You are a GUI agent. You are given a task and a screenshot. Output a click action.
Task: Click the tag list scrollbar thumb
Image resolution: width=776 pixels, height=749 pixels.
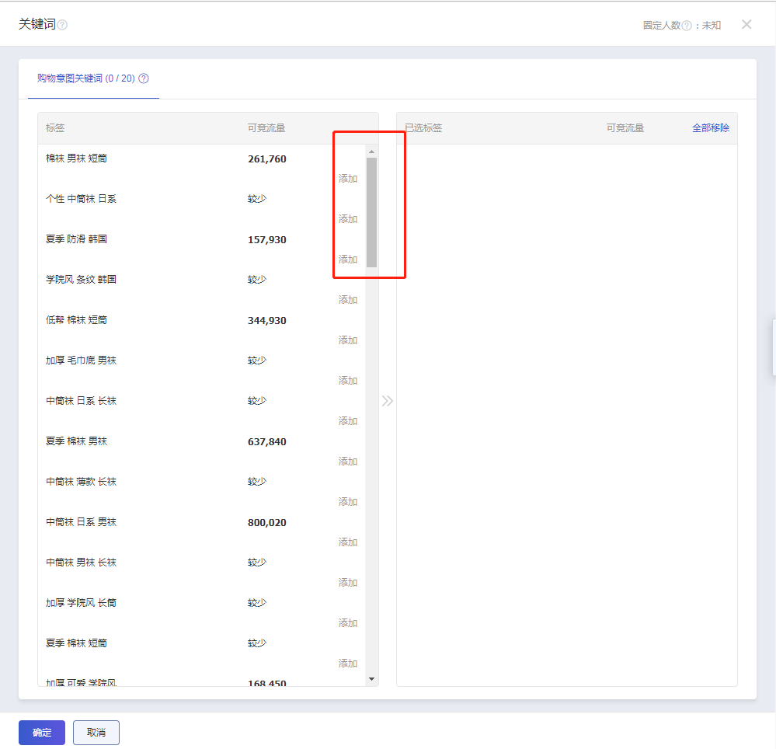click(371, 212)
